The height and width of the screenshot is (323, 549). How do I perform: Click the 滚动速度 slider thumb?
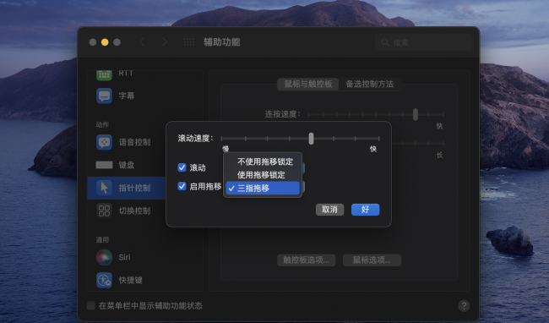click(x=312, y=139)
